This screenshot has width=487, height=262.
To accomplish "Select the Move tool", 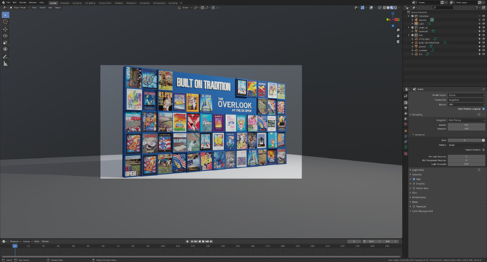I will coord(5,29).
